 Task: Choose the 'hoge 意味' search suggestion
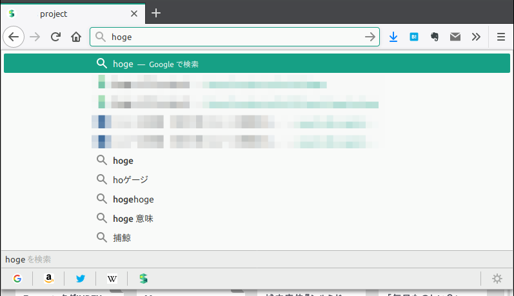pyautogui.click(x=257, y=219)
